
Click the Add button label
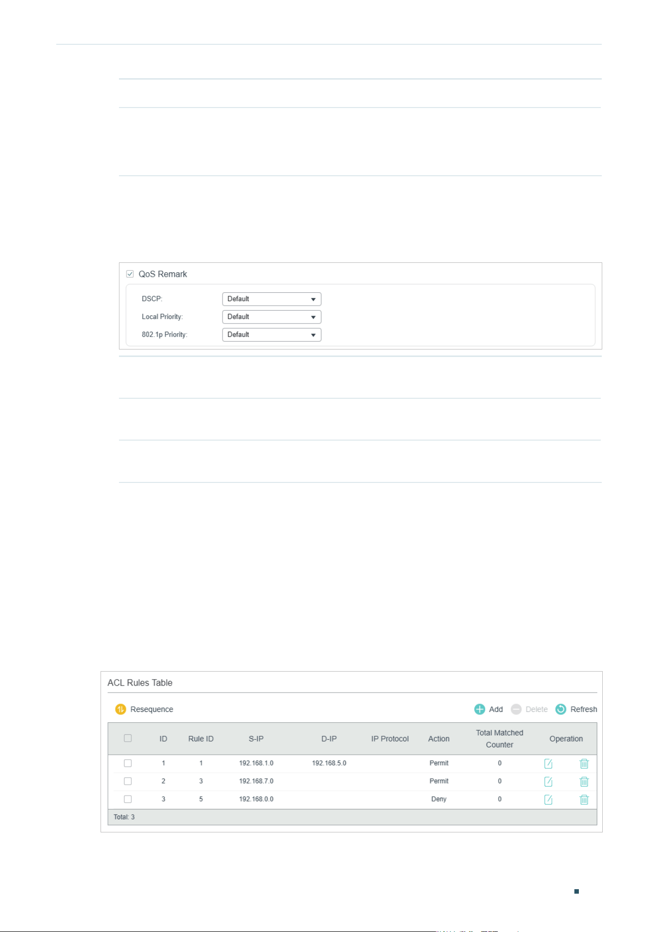click(496, 709)
